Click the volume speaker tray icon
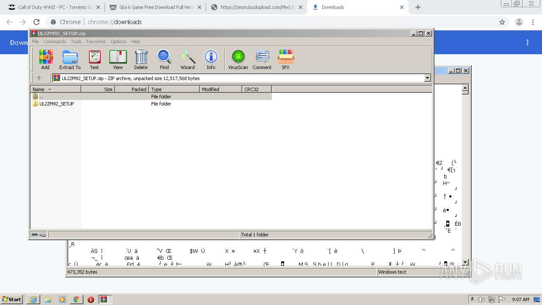 click(482, 299)
